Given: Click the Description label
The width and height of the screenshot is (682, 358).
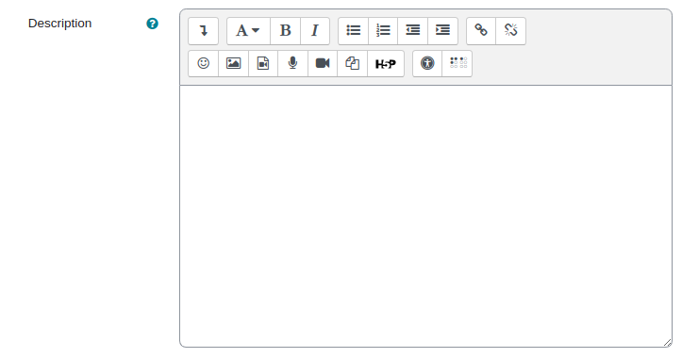Looking at the screenshot, I should click(60, 23).
